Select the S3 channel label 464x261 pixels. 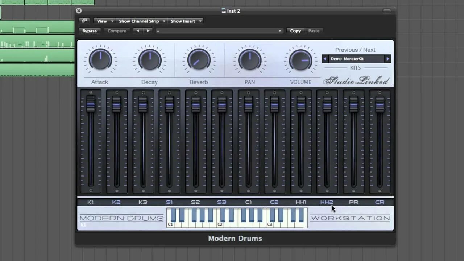[222, 202]
